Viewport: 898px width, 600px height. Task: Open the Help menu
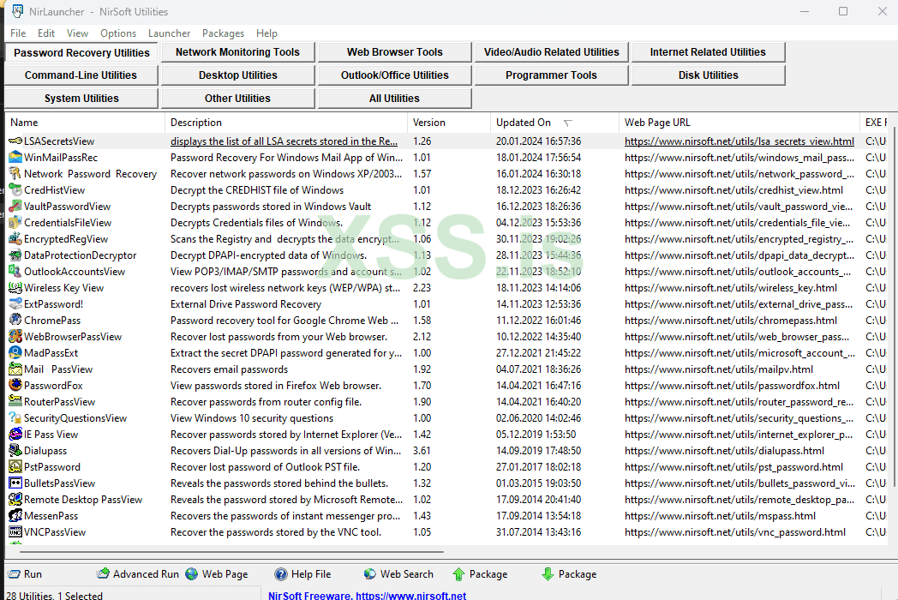[266, 33]
